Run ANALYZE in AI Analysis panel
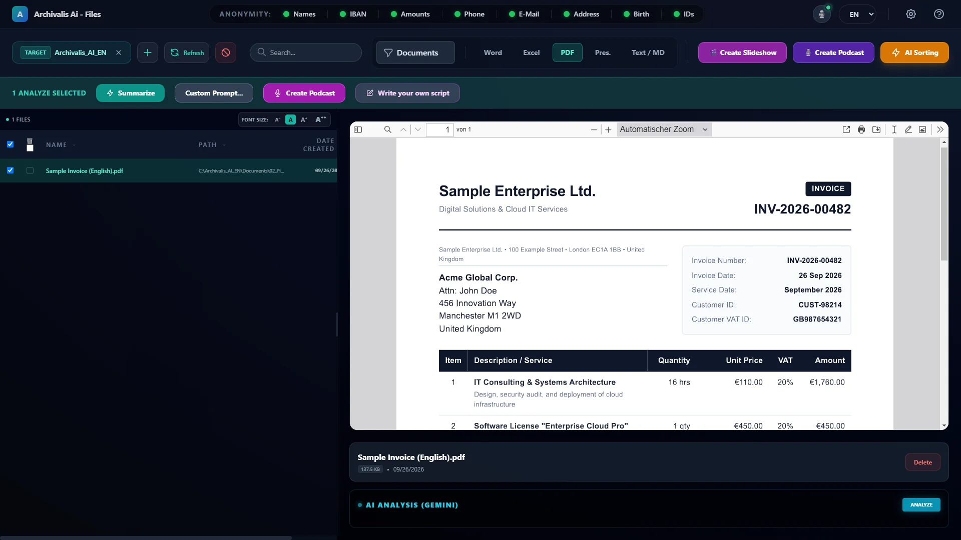Viewport: 961px width, 540px height. [x=921, y=504]
